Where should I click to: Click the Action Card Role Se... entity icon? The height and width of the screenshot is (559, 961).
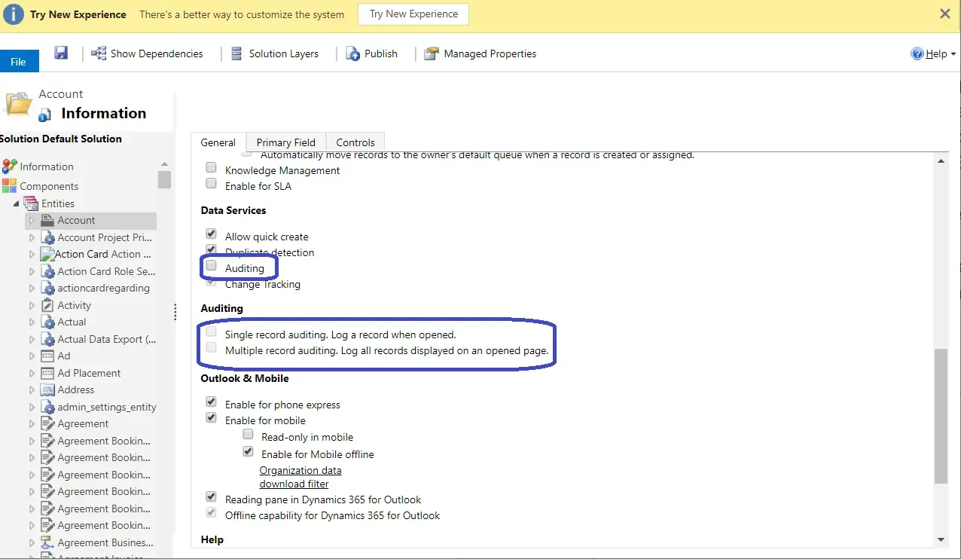click(x=48, y=271)
